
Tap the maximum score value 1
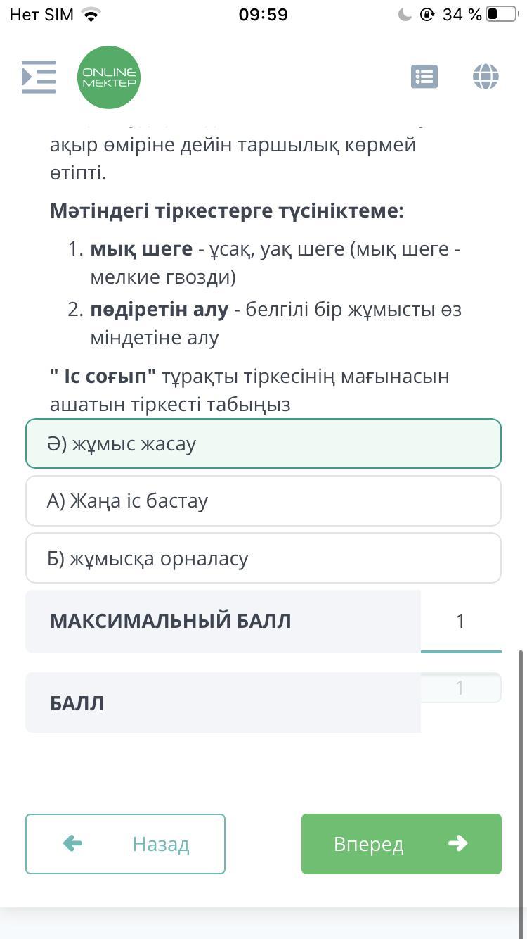click(x=460, y=621)
